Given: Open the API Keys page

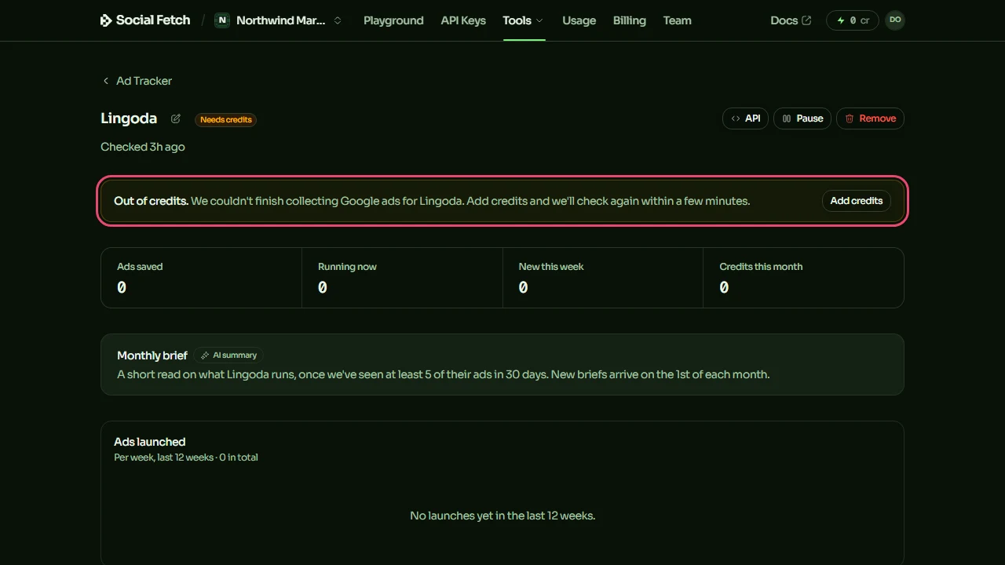Looking at the screenshot, I should click(x=463, y=20).
